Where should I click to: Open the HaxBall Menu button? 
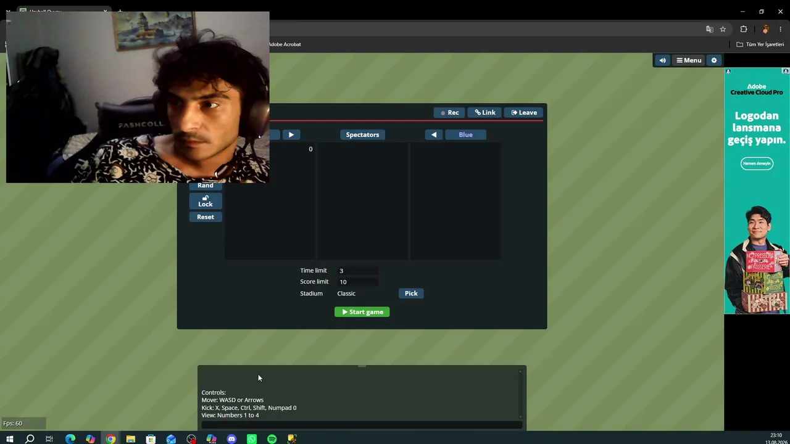pos(689,60)
